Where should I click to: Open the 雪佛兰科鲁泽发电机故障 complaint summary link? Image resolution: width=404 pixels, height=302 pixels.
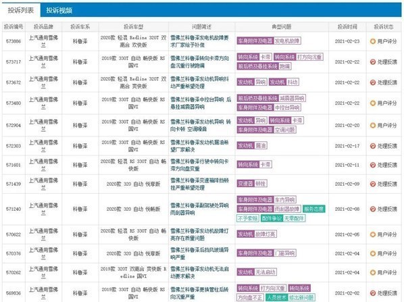click(200, 41)
